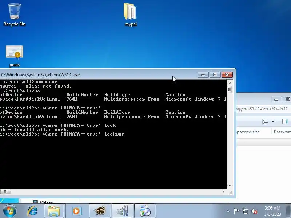291x218 pixels.
Task: Switch to the software disc app in taskbar
Action: (145, 211)
